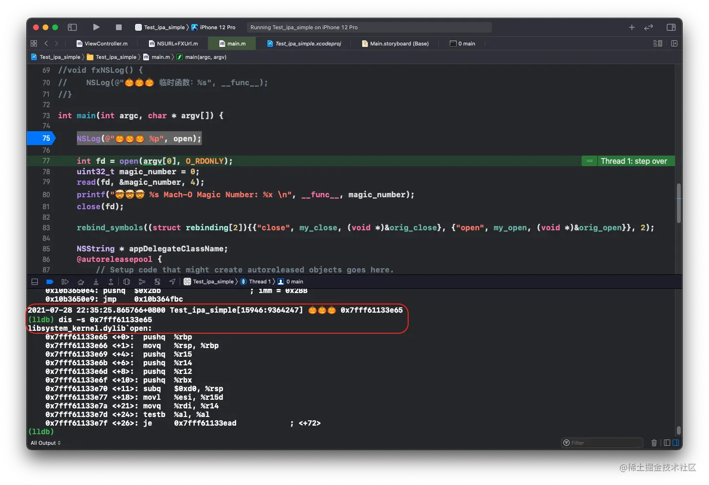Add an editor on the right
The width and height of the screenshot is (709, 485).
pos(674,44)
